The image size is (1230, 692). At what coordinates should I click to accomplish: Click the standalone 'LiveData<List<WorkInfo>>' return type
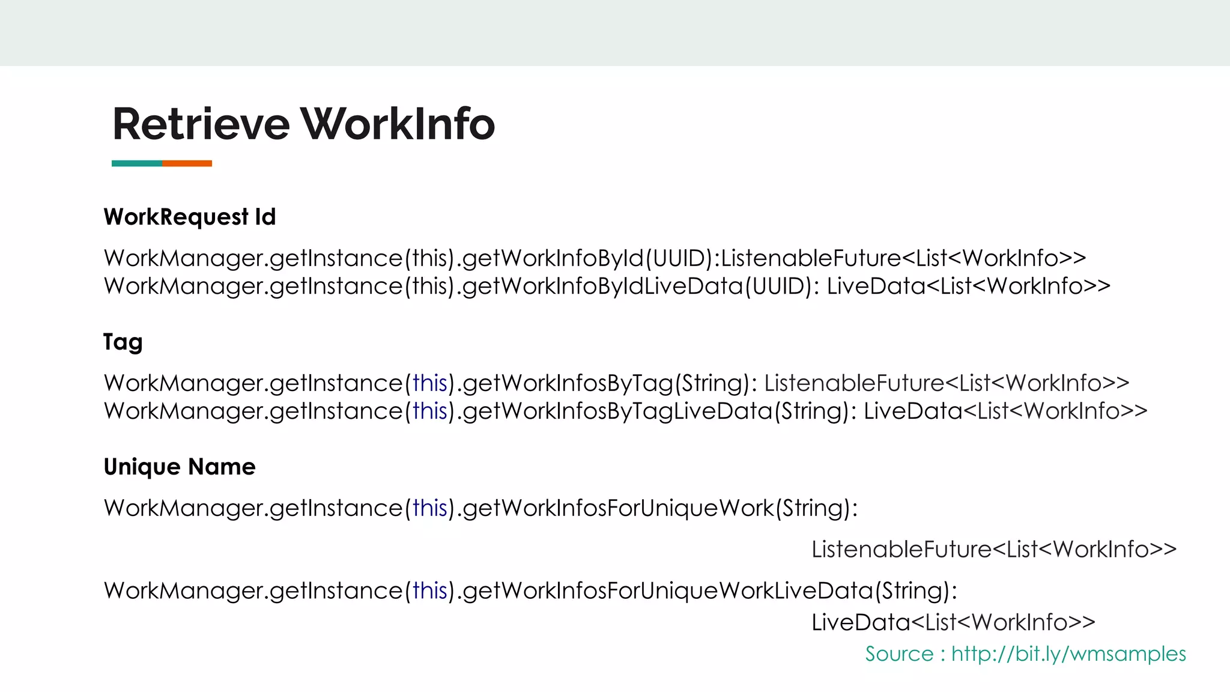pos(953,622)
